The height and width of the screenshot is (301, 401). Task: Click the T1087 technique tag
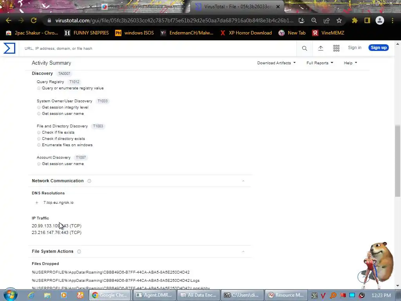tap(81, 158)
